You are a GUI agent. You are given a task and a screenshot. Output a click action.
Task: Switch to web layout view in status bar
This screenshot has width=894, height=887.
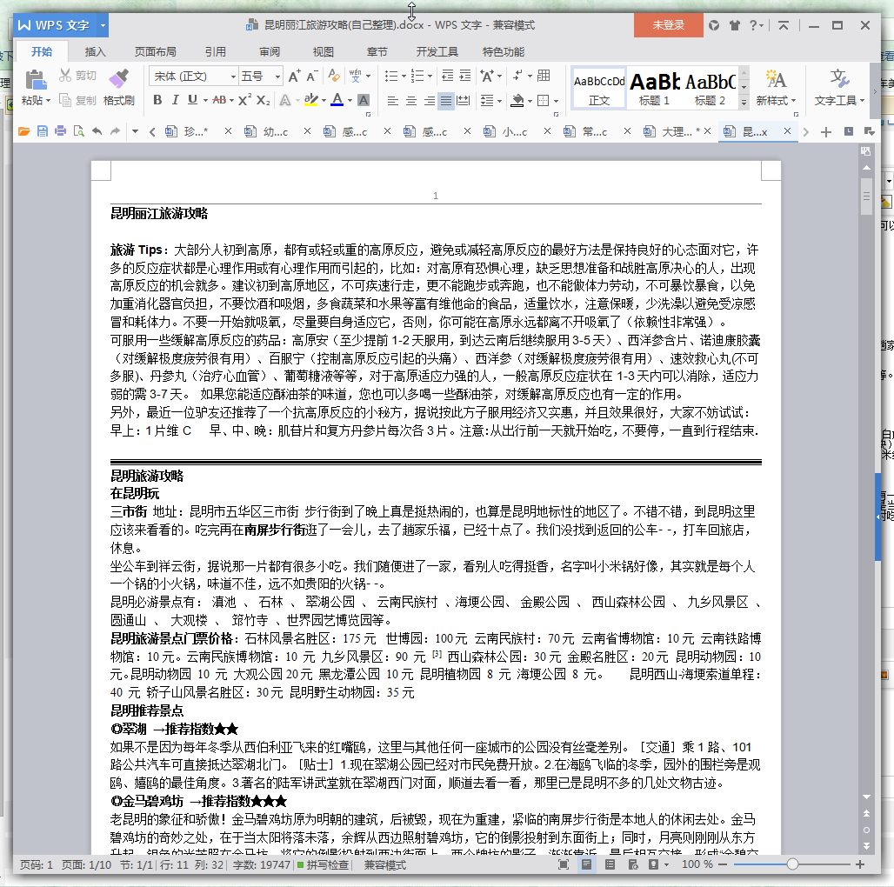pos(633,864)
